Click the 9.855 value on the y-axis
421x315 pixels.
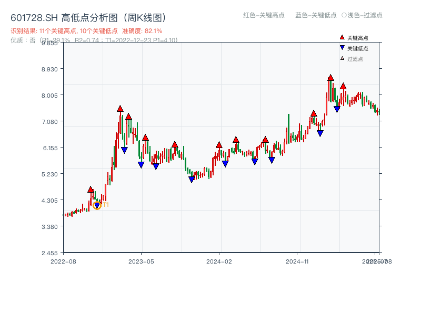pyautogui.click(x=50, y=44)
